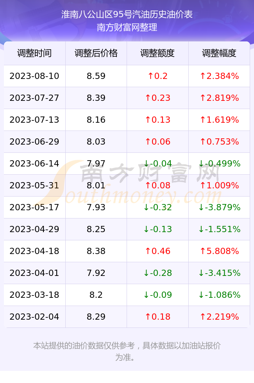Click the 8.03 price cell
Screen dimensions: 254x383
(96, 141)
